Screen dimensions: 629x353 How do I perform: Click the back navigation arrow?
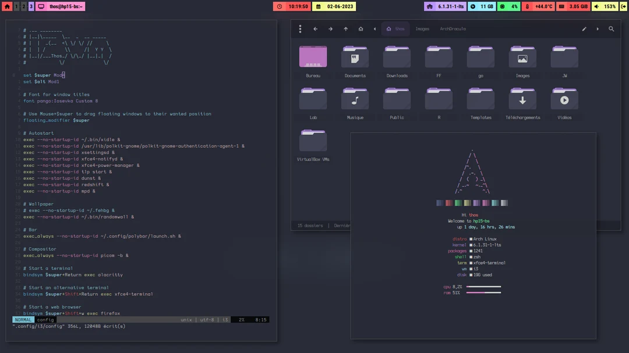click(315, 28)
